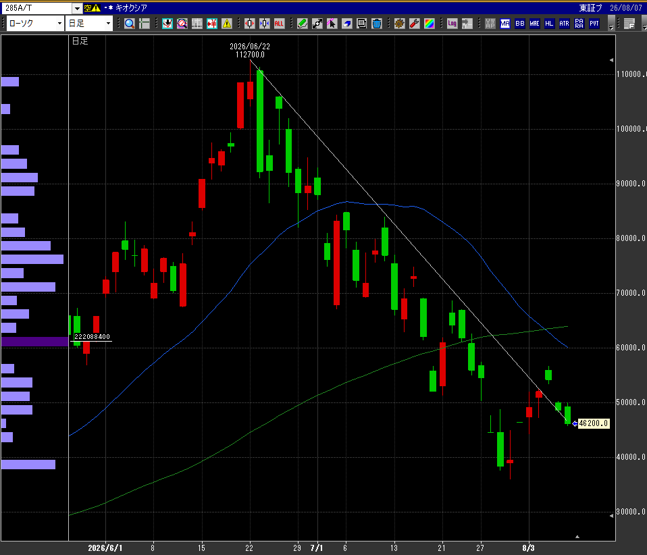This screenshot has height=555, width=647.
Task: Click the chart download arrow icon
Action: 167,24
